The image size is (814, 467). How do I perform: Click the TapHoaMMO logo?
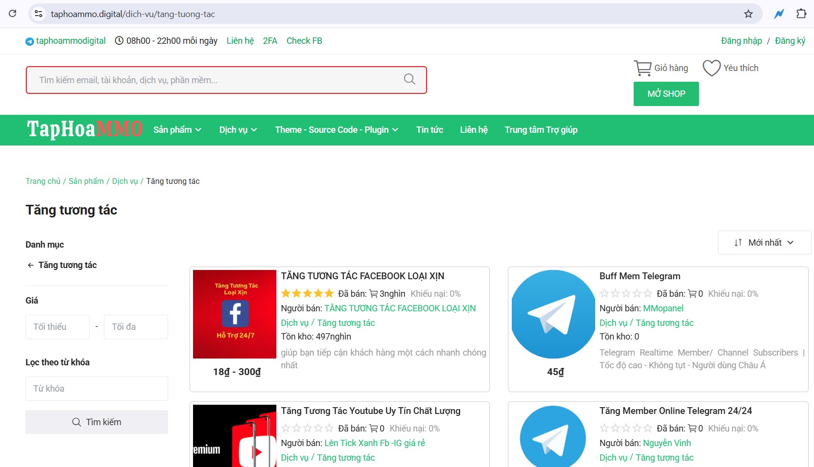(x=84, y=129)
